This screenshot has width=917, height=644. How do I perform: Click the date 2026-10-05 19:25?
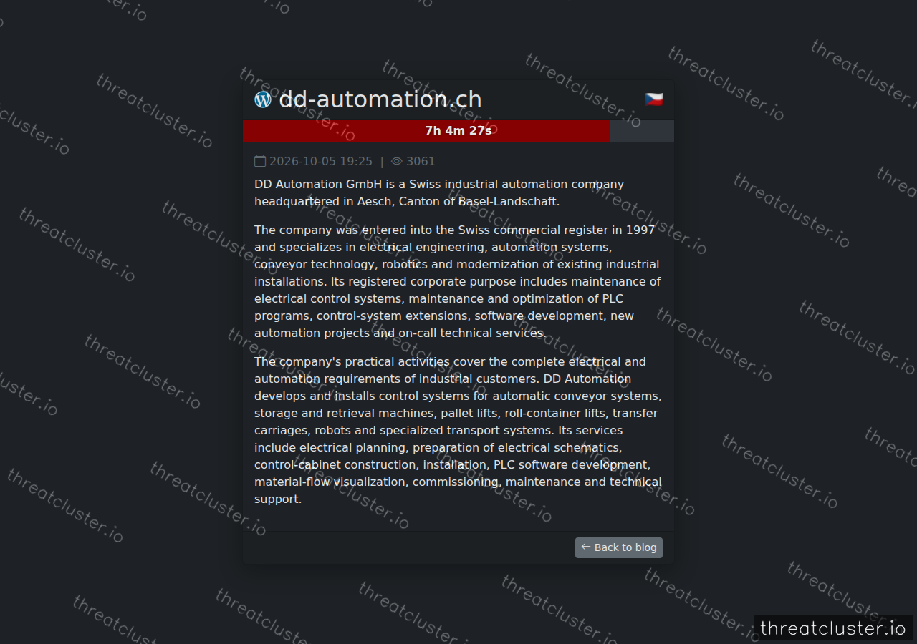[321, 162]
